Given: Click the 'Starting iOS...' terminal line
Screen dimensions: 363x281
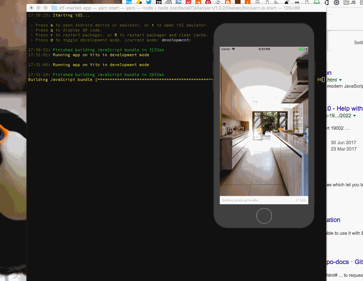Looking at the screenshot, I should click(59, 15).
